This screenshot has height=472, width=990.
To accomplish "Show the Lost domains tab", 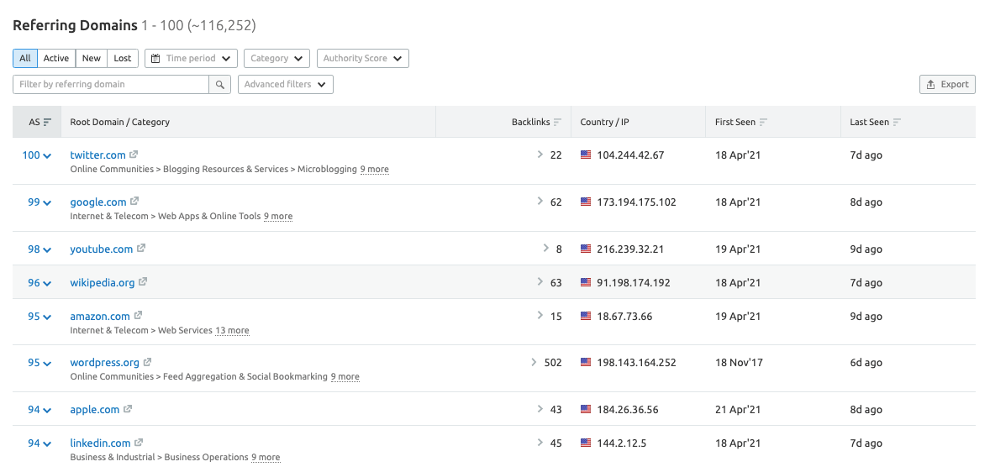I will click(x=123, y=58).
